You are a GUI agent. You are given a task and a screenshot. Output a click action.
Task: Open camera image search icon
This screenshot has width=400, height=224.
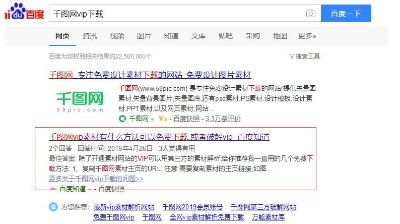(310, 13)
